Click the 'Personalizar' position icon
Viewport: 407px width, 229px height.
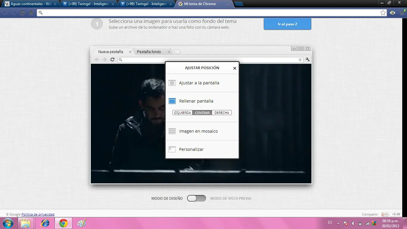coord(172,149)
